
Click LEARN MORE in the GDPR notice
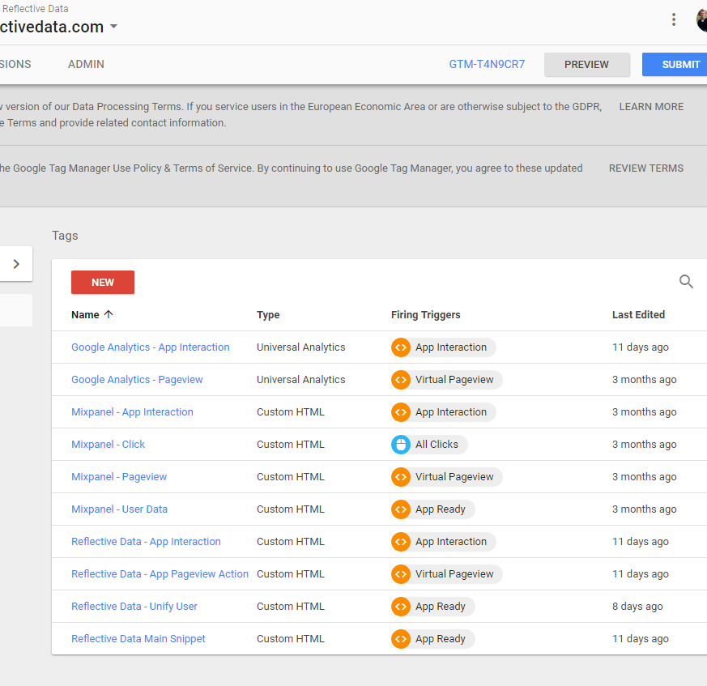click(651, 106)
